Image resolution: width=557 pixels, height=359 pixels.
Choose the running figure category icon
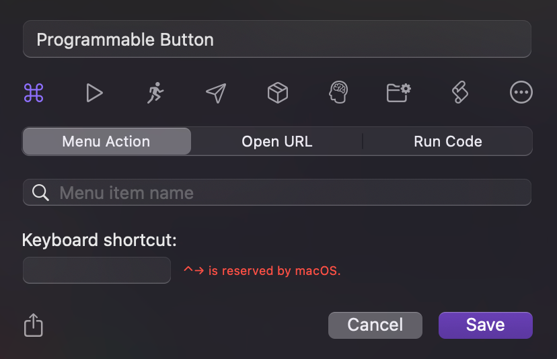[155, 93]
